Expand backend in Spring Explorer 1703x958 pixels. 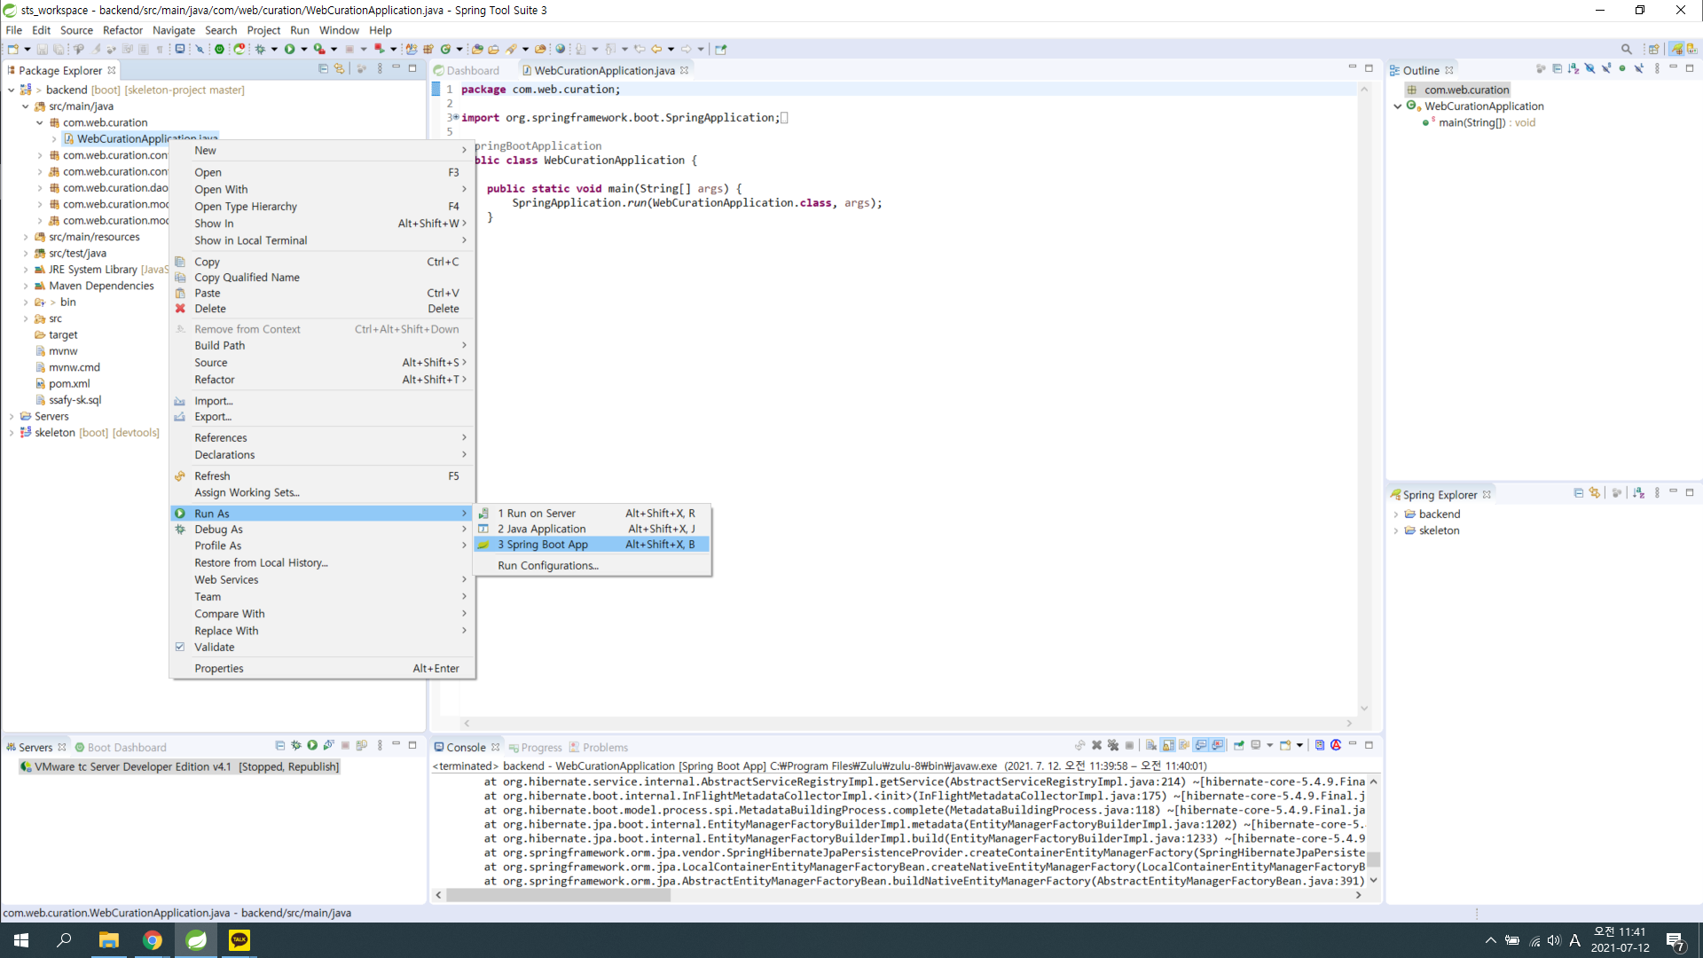pos(1395,514)
